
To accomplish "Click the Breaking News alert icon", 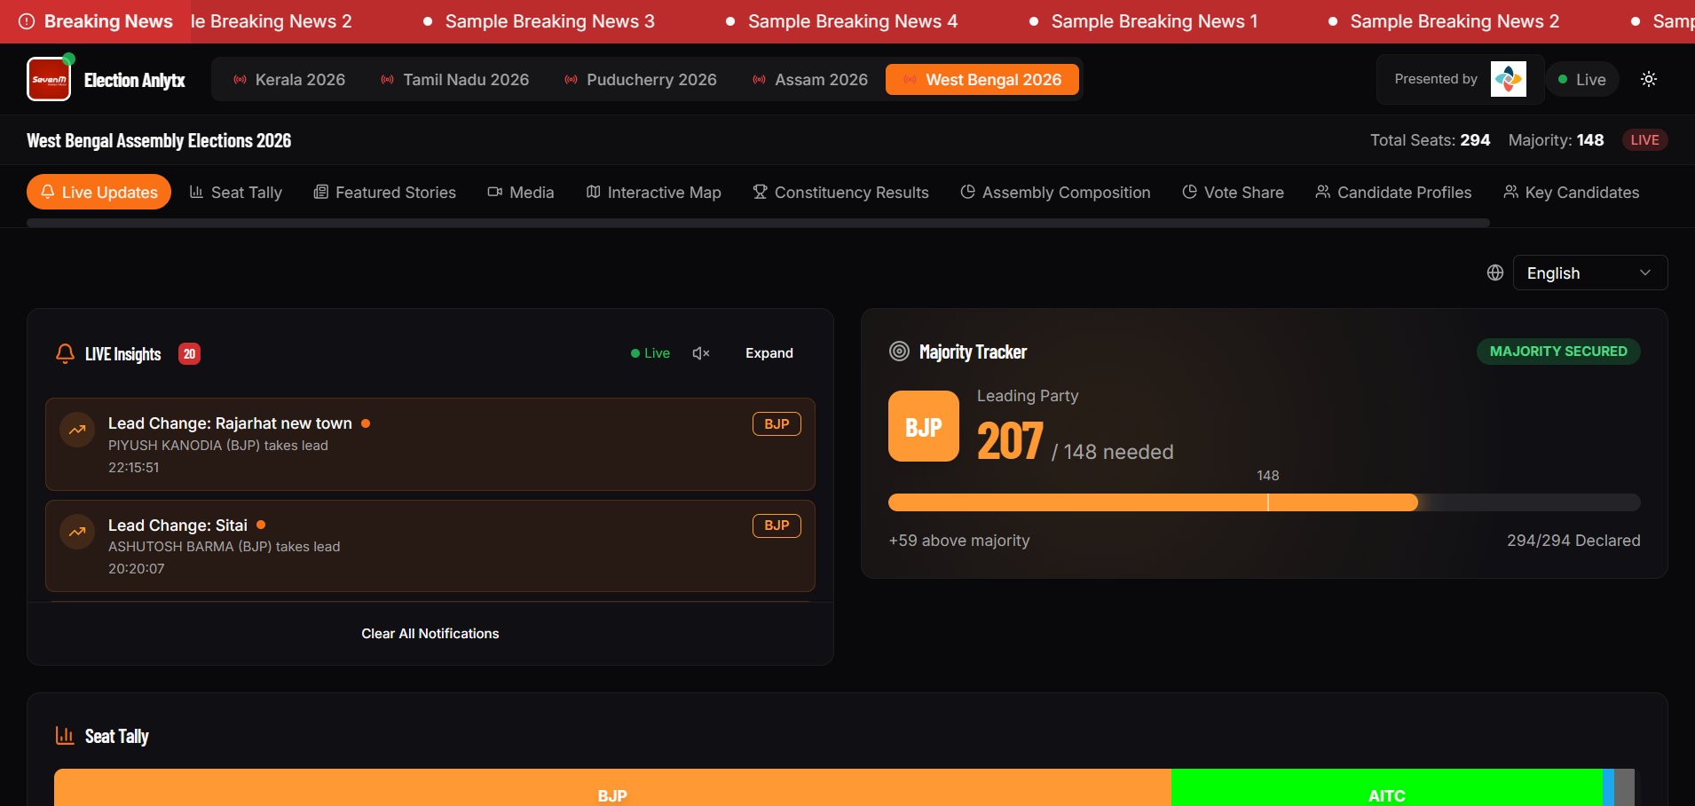I will point(27,21).
